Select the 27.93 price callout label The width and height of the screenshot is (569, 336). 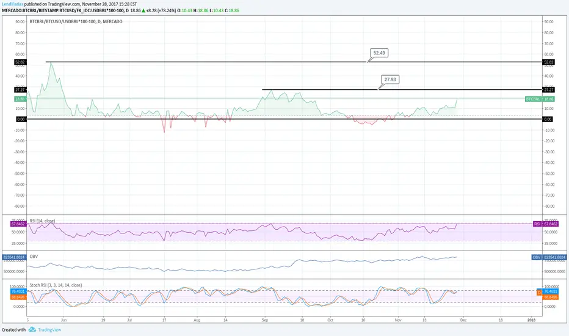click(390, 79)
